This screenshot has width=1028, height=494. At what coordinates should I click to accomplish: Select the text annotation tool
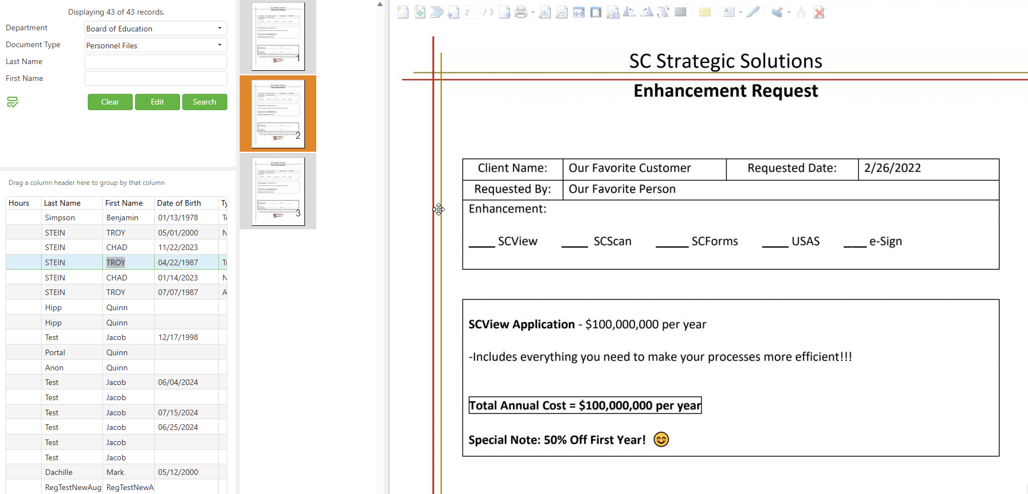tap(729, 12)
